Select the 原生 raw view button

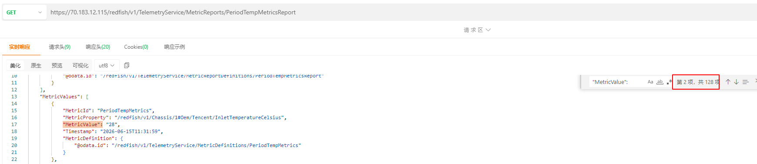(x=36, y=66)
